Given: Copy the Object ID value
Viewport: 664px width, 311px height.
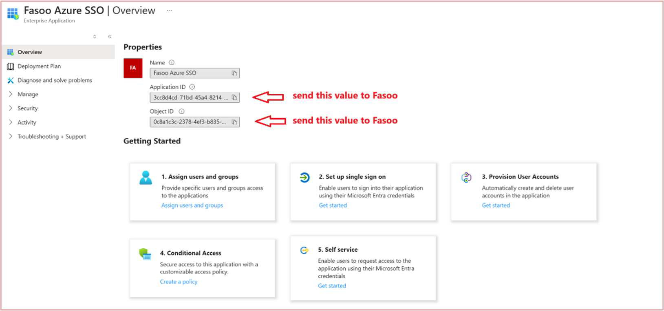Looking at the screenshot, I should pyautogui.click(x=234, y=122).
